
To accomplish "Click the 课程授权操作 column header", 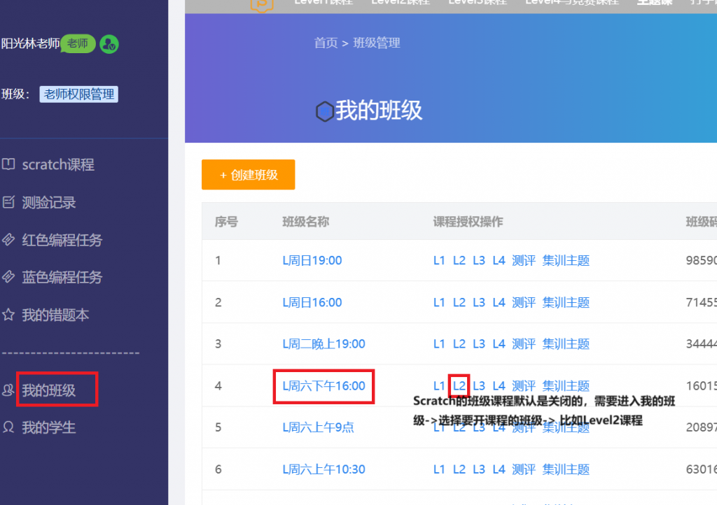I will [x=468, y=222].
